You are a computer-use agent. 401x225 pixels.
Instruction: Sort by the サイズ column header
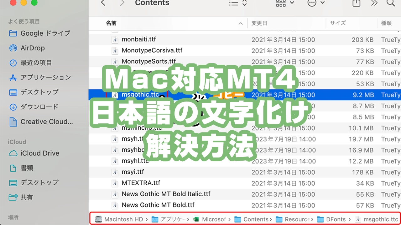338,23
